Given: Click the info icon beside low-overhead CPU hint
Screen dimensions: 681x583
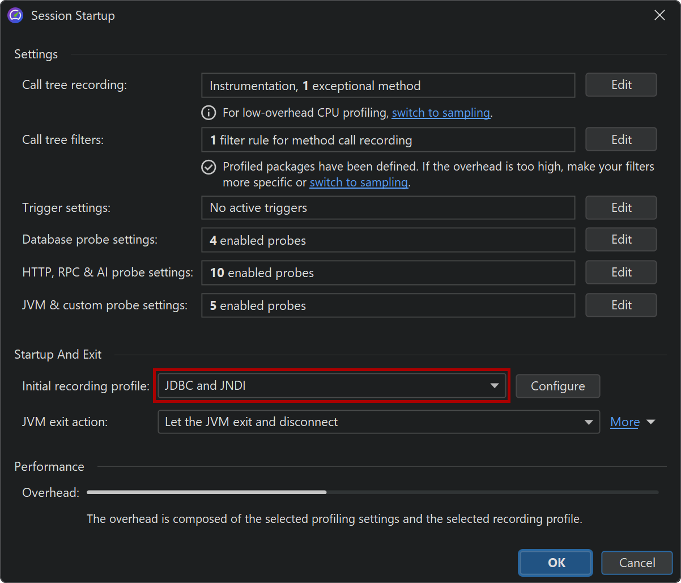Looking at the screenshot, I should (x=208, y=113).
